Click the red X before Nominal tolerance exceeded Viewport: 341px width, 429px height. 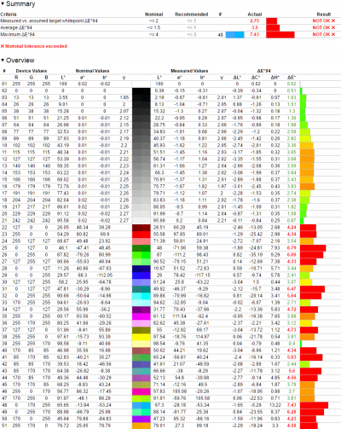(3, 46)
